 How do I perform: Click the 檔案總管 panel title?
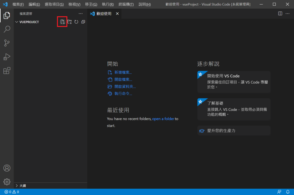[x=26, y=14]
